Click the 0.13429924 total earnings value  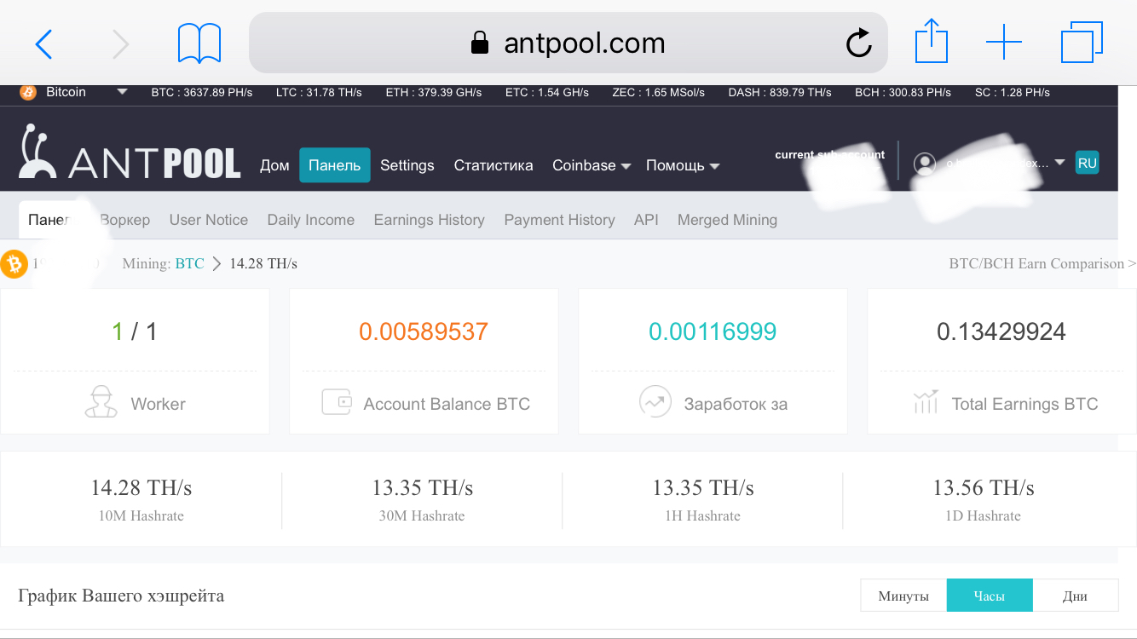(1001, 331)
